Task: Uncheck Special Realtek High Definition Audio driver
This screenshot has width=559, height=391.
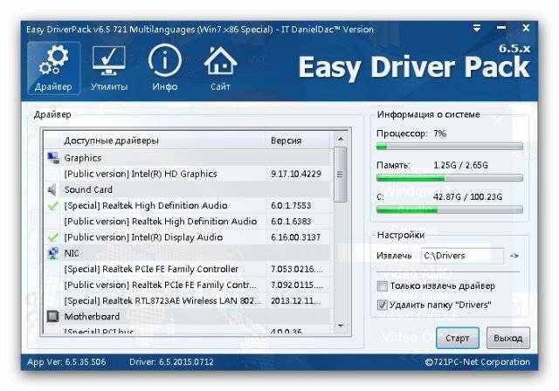Action: 52,205
